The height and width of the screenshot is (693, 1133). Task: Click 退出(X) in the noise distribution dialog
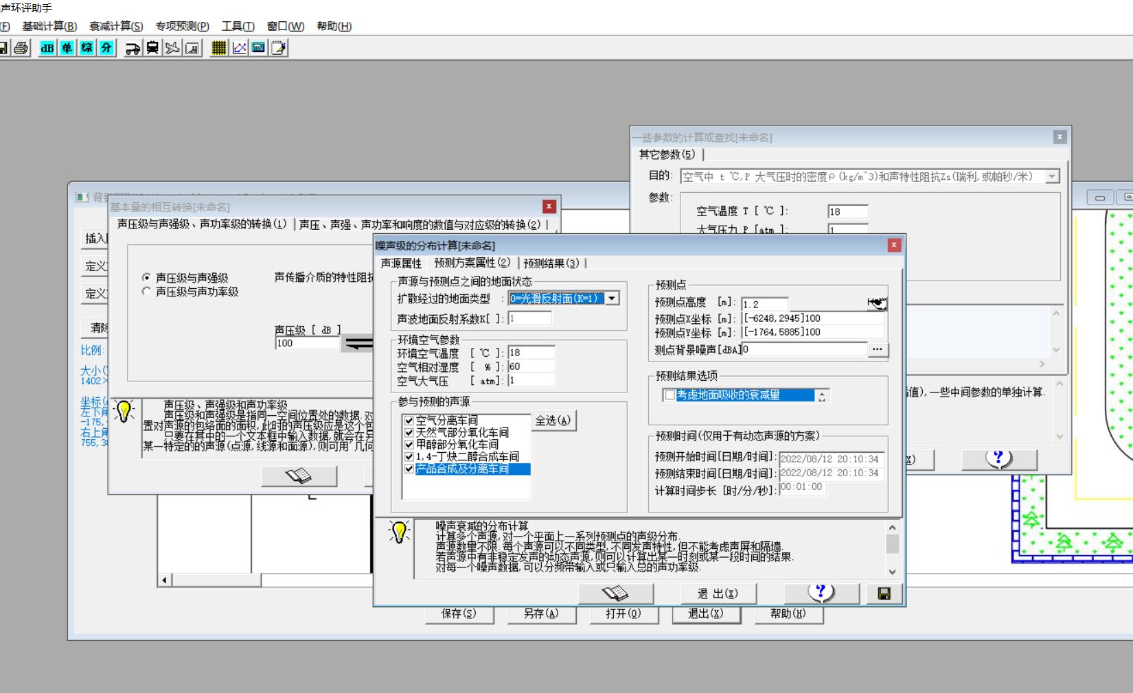(x=718, y=594)
